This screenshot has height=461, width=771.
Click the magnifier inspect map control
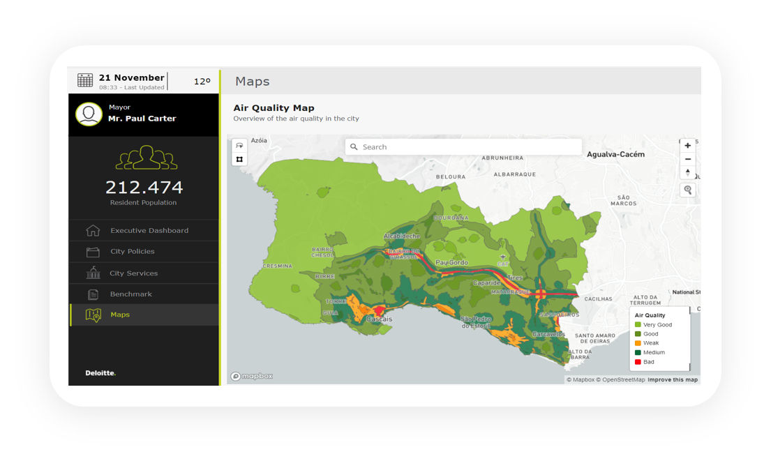[688, 190]
